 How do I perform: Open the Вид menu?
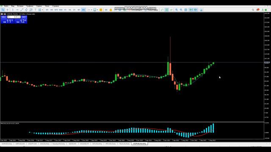(13, 6)
